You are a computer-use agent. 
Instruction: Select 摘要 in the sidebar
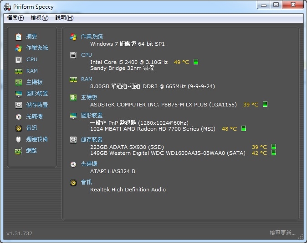pos(31,37)
